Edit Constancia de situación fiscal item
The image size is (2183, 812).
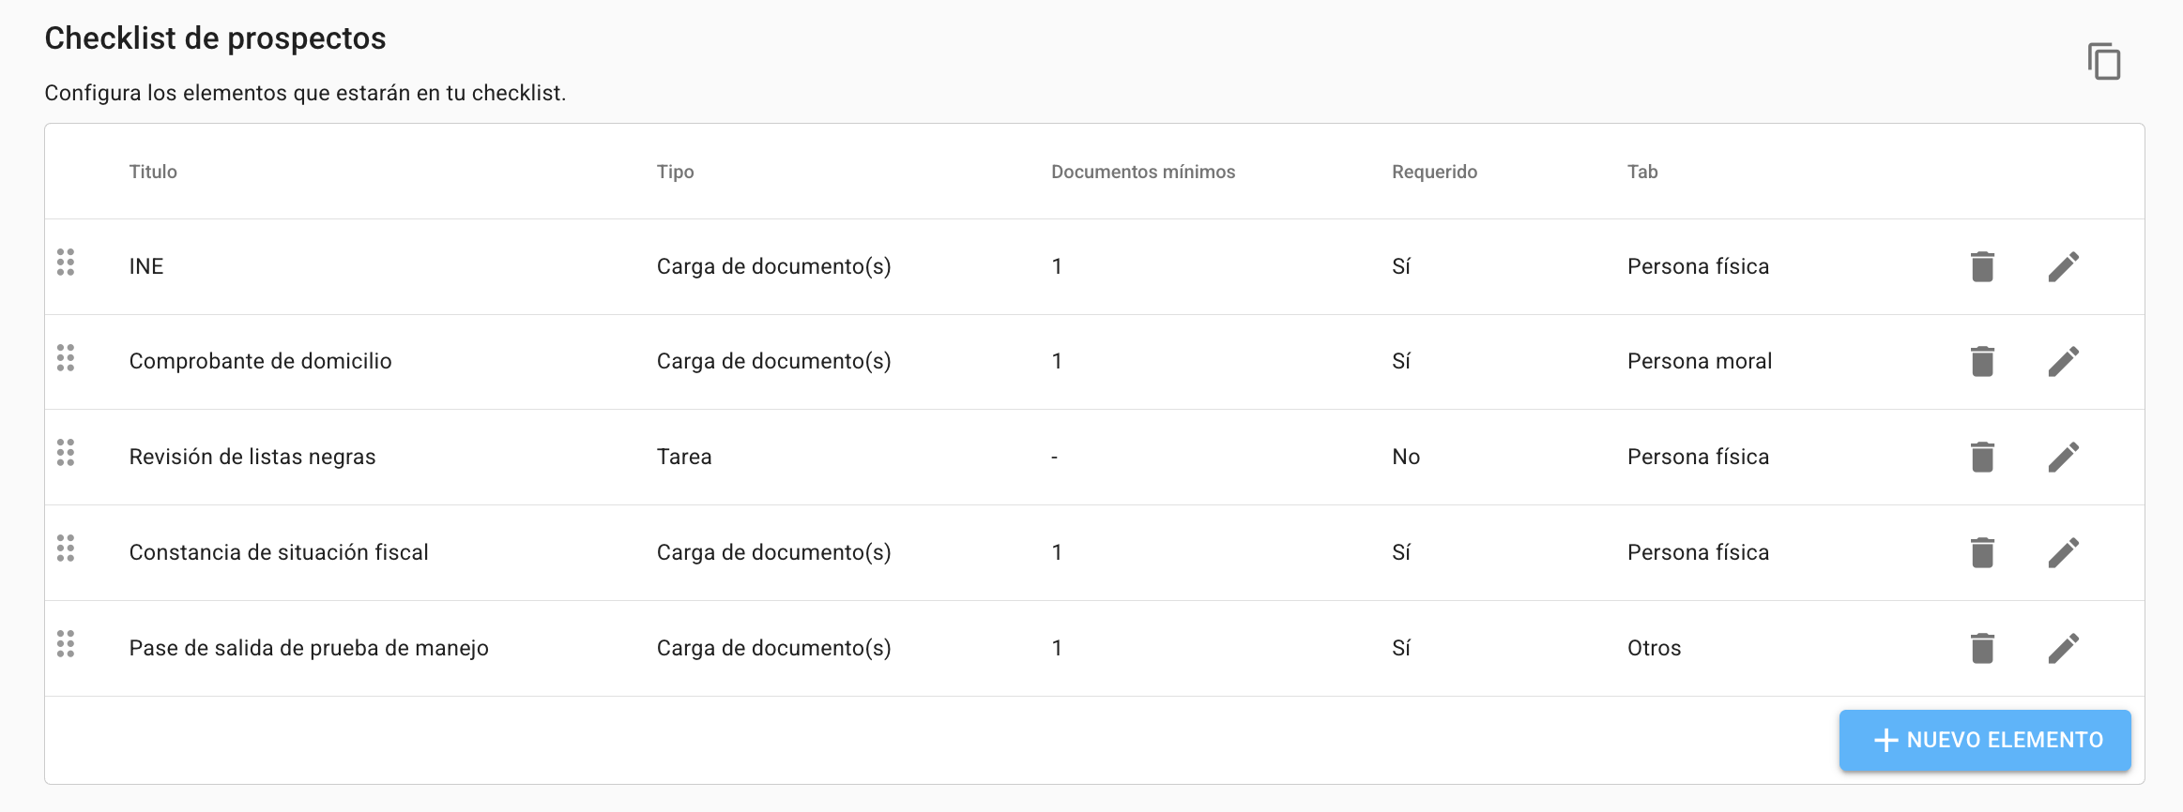(2063, 553)
